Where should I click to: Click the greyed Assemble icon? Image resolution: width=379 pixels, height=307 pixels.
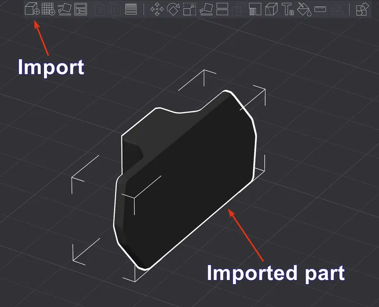[337, 9]
